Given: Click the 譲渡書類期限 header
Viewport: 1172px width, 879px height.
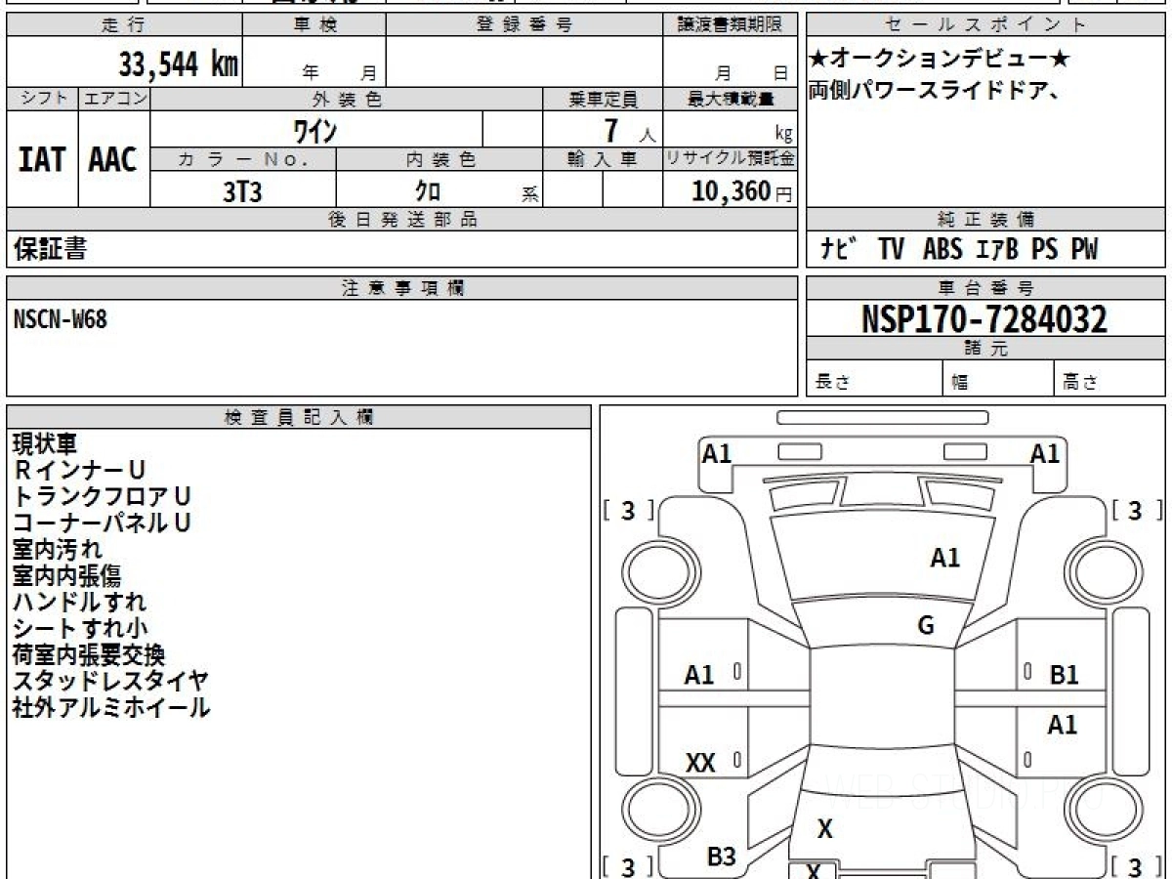Looking at the screenshot, I should click(730, 24).
